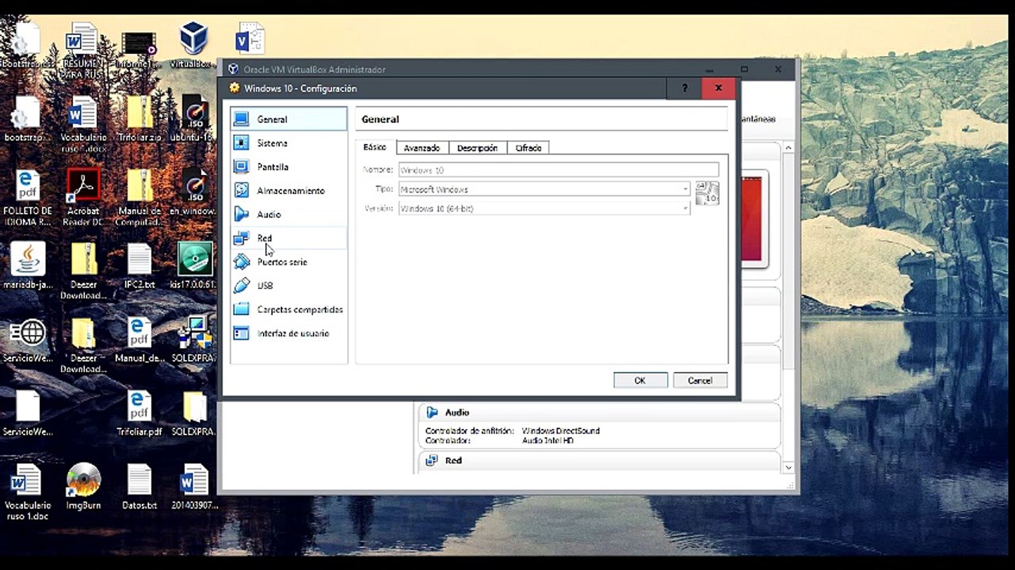Select the IPC2.txt desktop file
This screenshot has height=570, width=1015.
139,267
